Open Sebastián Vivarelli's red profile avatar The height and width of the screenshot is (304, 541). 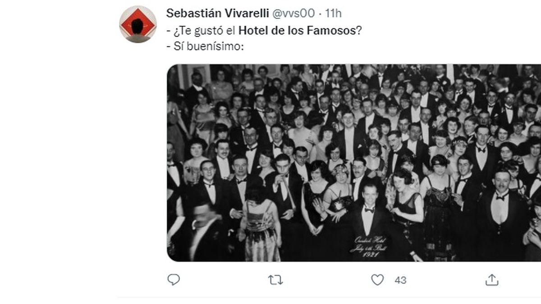coord(138,24)
